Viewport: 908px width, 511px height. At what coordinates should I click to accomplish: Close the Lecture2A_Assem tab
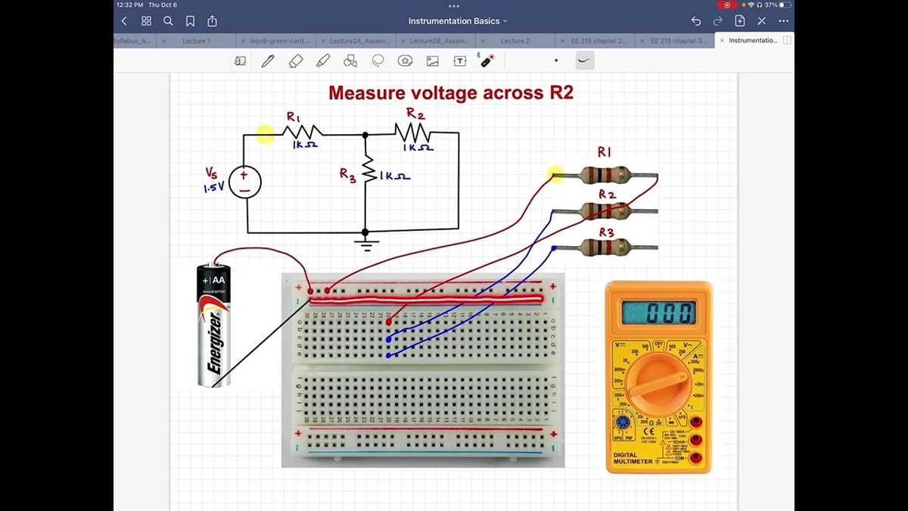point(322,41)
